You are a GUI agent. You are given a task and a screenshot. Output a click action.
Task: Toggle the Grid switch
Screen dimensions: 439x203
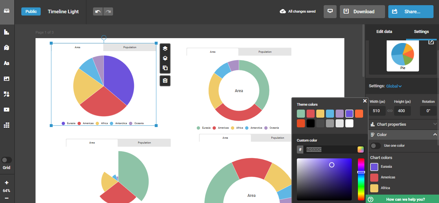(x=6, y=160)
